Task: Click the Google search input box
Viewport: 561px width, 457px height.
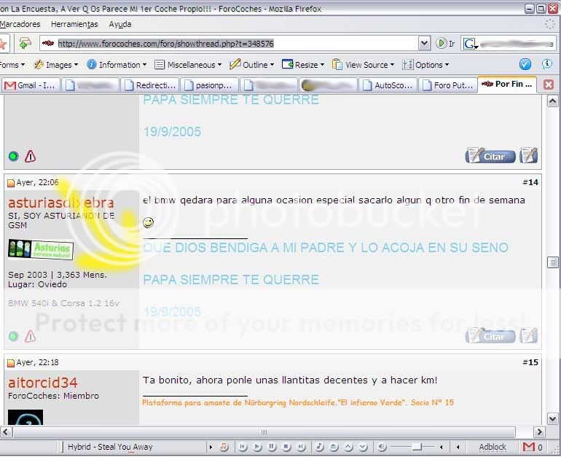Action: pos(517,44)
